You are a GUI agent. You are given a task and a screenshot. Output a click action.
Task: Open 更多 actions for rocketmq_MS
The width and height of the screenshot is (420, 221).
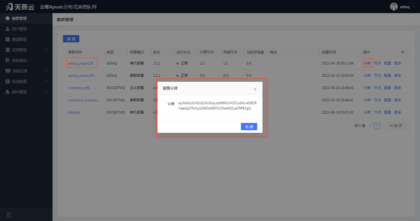(x=398, y=88)
